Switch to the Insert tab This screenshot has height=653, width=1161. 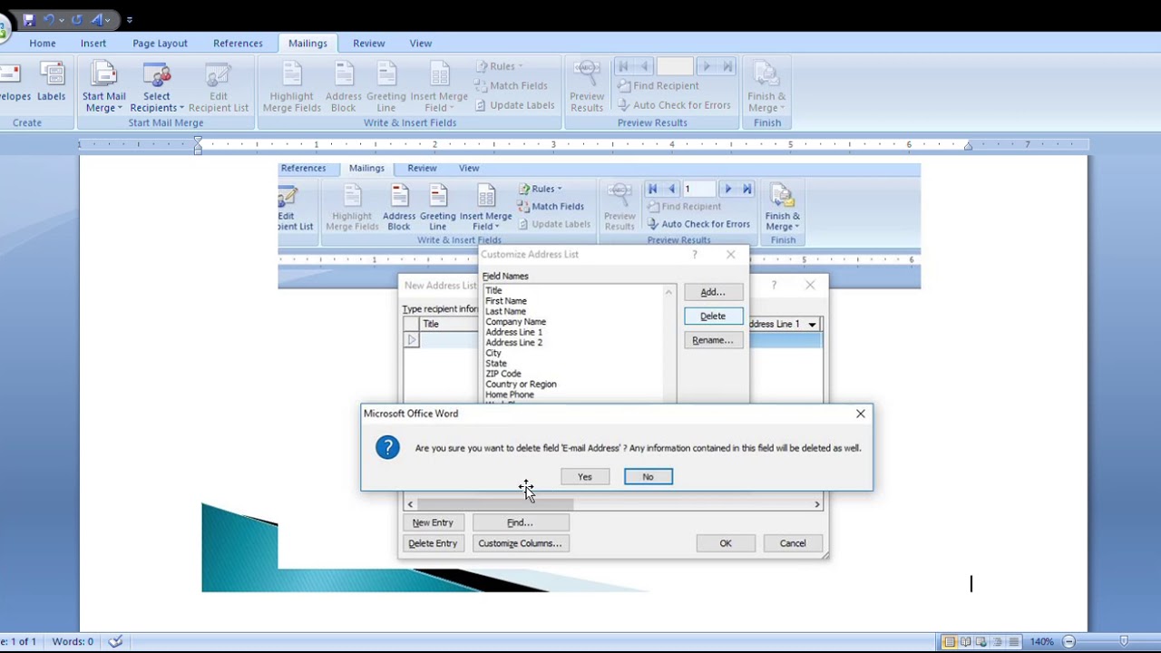[93, 43]
